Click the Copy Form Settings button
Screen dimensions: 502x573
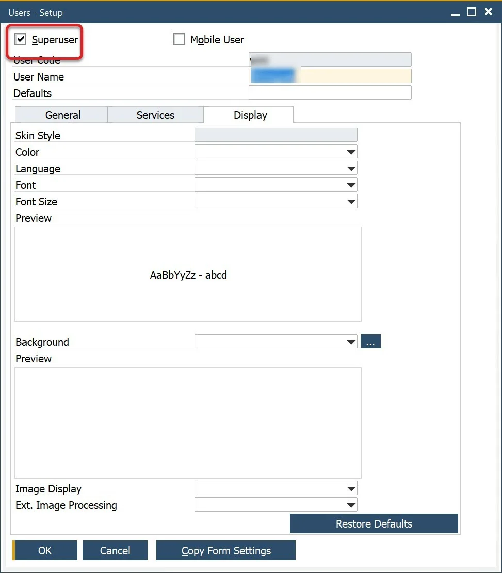tap(225, 550)
